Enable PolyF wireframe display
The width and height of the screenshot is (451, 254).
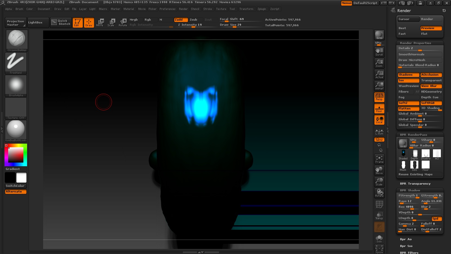pos(379,204)
